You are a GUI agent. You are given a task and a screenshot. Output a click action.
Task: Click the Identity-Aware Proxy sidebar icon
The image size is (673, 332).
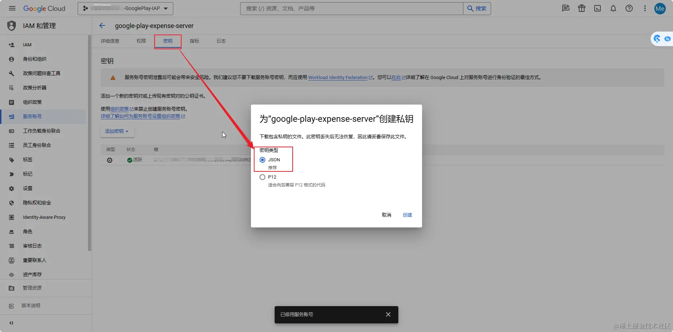12,217
